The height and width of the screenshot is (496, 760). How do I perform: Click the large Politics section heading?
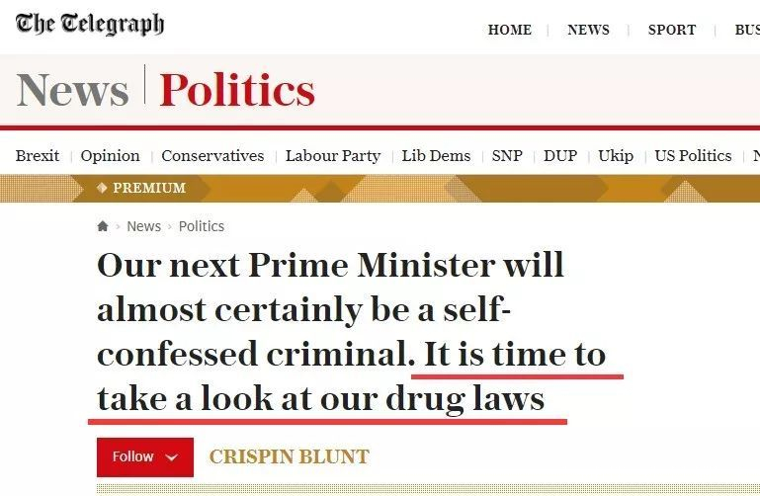pyautogui.click(x=237, y=91)
